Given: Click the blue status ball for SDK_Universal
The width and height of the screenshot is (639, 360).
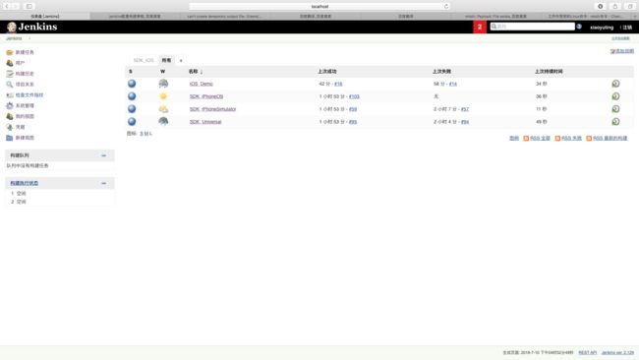Looking at the screenshot, I should tap(132, 122).
